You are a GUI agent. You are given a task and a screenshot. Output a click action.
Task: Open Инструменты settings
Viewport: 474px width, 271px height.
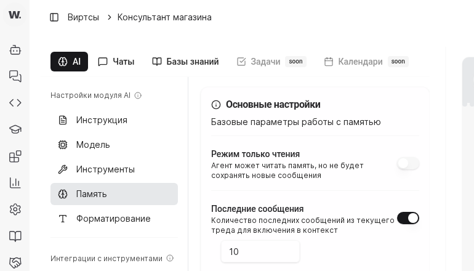point(114,169)
